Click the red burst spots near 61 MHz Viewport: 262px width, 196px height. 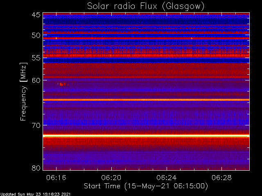click(x=63, y=84)
